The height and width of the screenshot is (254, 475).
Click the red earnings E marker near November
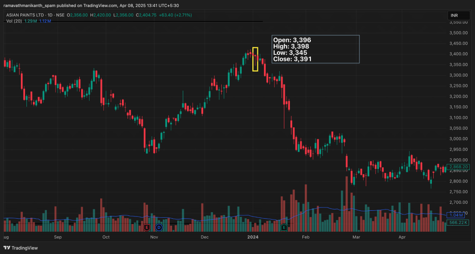coord(147,227)
